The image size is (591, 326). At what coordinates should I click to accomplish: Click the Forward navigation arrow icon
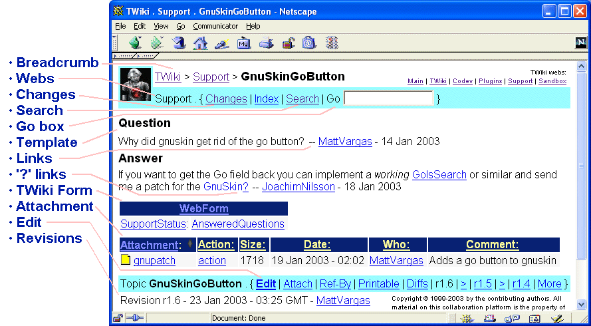(157, 43)
